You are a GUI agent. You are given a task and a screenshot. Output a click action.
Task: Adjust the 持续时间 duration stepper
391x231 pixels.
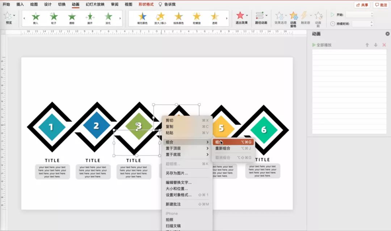click(371, 23)
